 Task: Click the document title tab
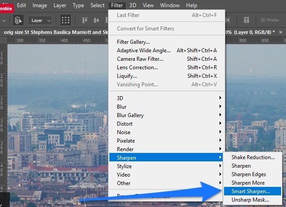coord(56,32)
